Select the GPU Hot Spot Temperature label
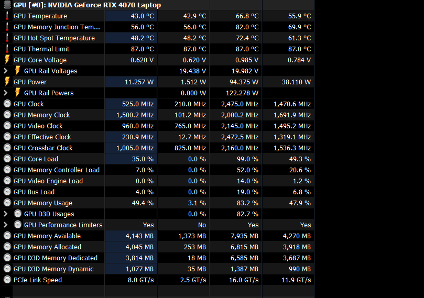Screen dimensions: 424x298 pyautogui.click(x=54, y=38)
